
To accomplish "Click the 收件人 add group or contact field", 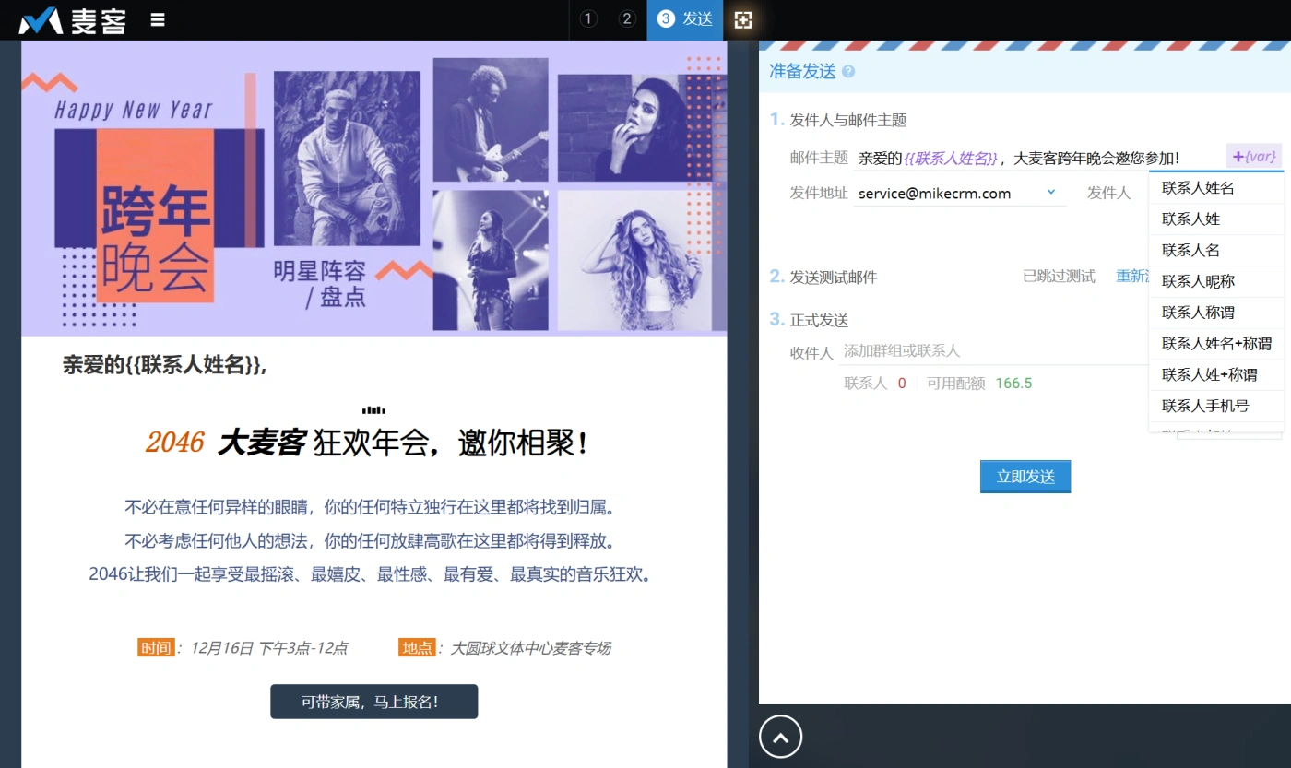I will tap(994, 351).
